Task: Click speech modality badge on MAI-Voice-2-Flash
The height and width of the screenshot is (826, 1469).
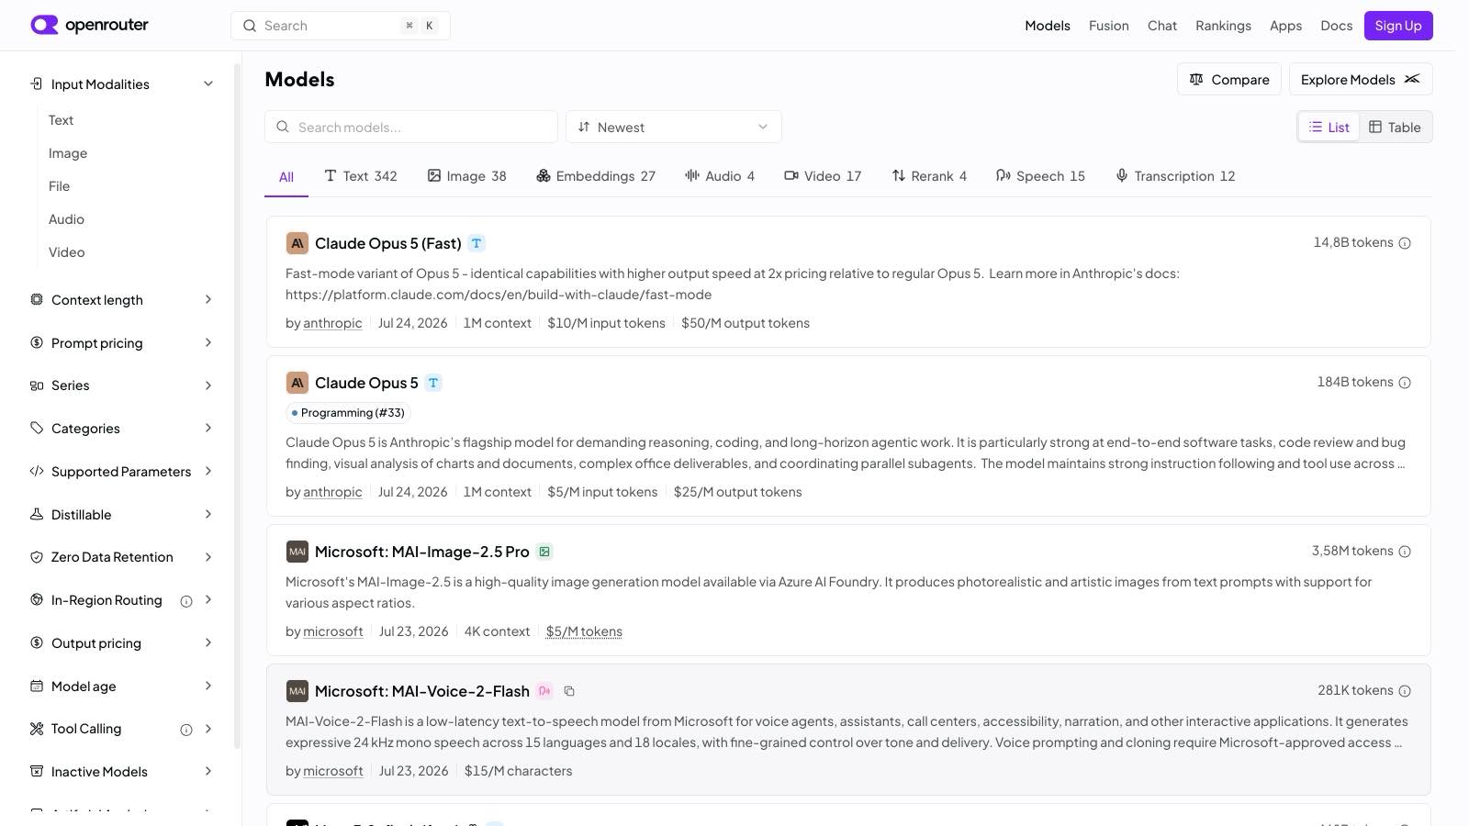Action: point(544,691)
